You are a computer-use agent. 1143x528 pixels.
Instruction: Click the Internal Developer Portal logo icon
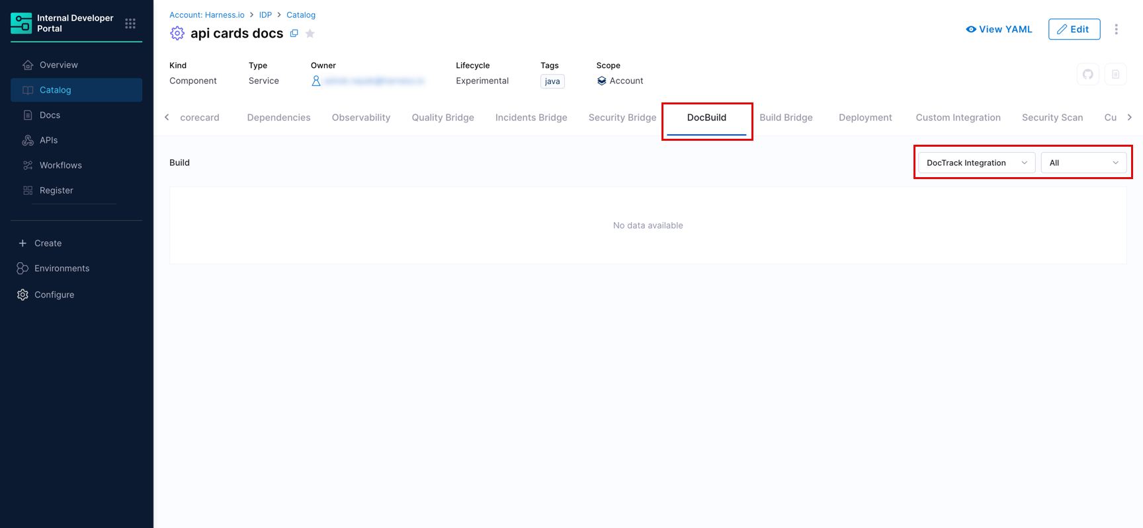pos(21,23)
